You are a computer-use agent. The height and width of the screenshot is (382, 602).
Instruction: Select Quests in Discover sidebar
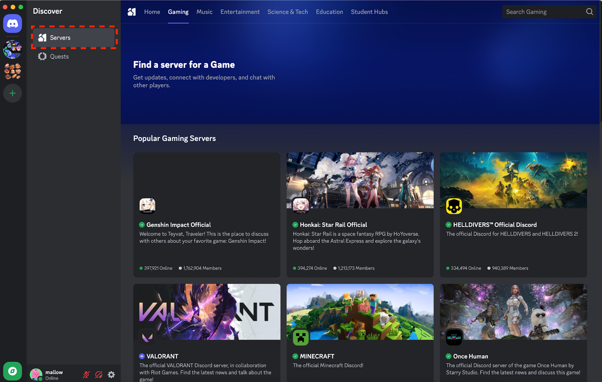click(74, 56)
